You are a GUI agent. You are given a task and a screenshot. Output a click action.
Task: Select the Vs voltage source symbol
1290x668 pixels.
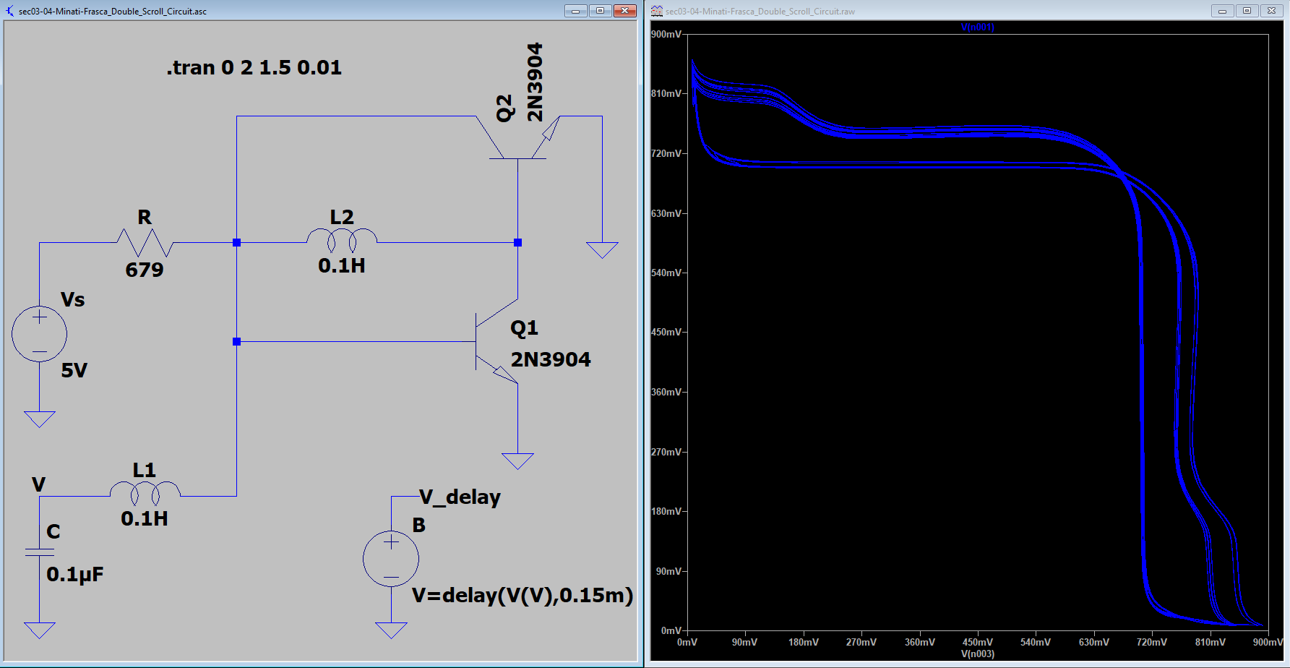39,334
